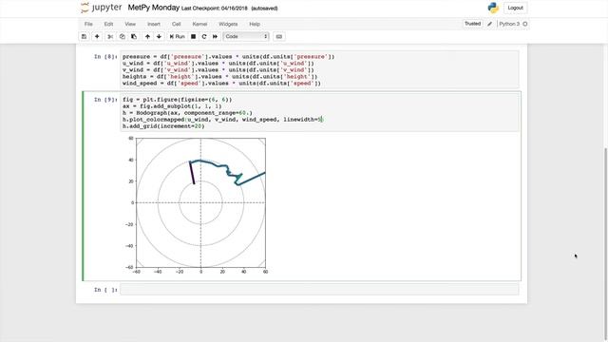Open the command palette keyboard icon
The width and height of the screenshot is (608, 342).
coord(278,36)
